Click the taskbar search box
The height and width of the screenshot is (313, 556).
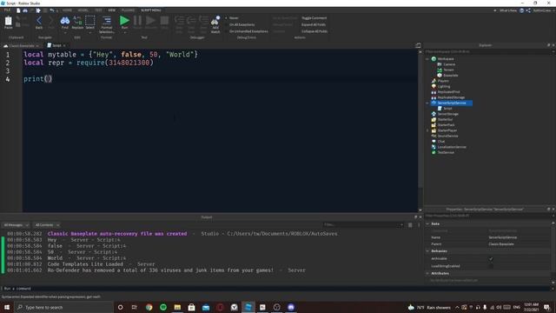tap(63, 307)
